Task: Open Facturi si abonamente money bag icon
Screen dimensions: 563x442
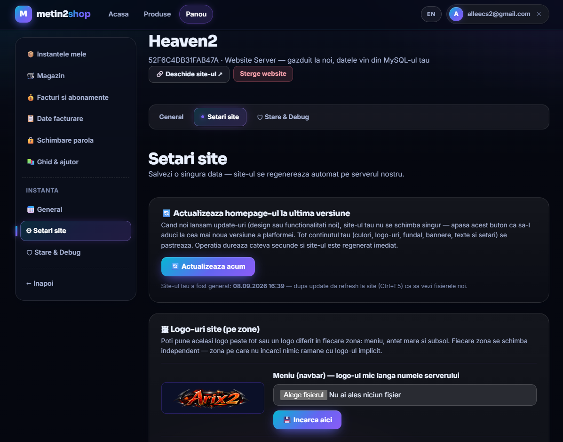Action: 31,97
